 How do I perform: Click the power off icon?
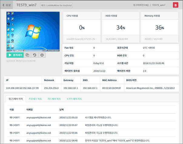(x=42, y=55)
